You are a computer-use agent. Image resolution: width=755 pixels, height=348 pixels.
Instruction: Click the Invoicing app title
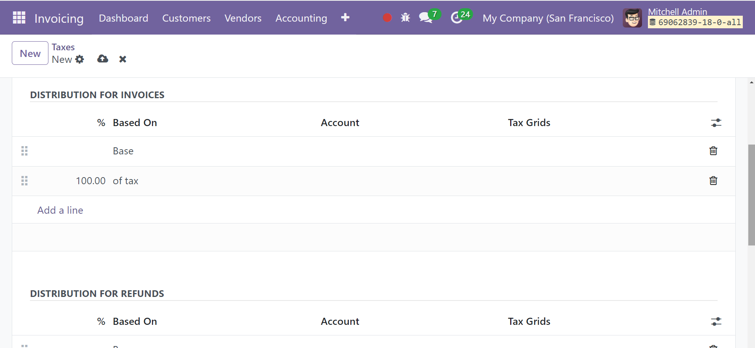point(59,18)
